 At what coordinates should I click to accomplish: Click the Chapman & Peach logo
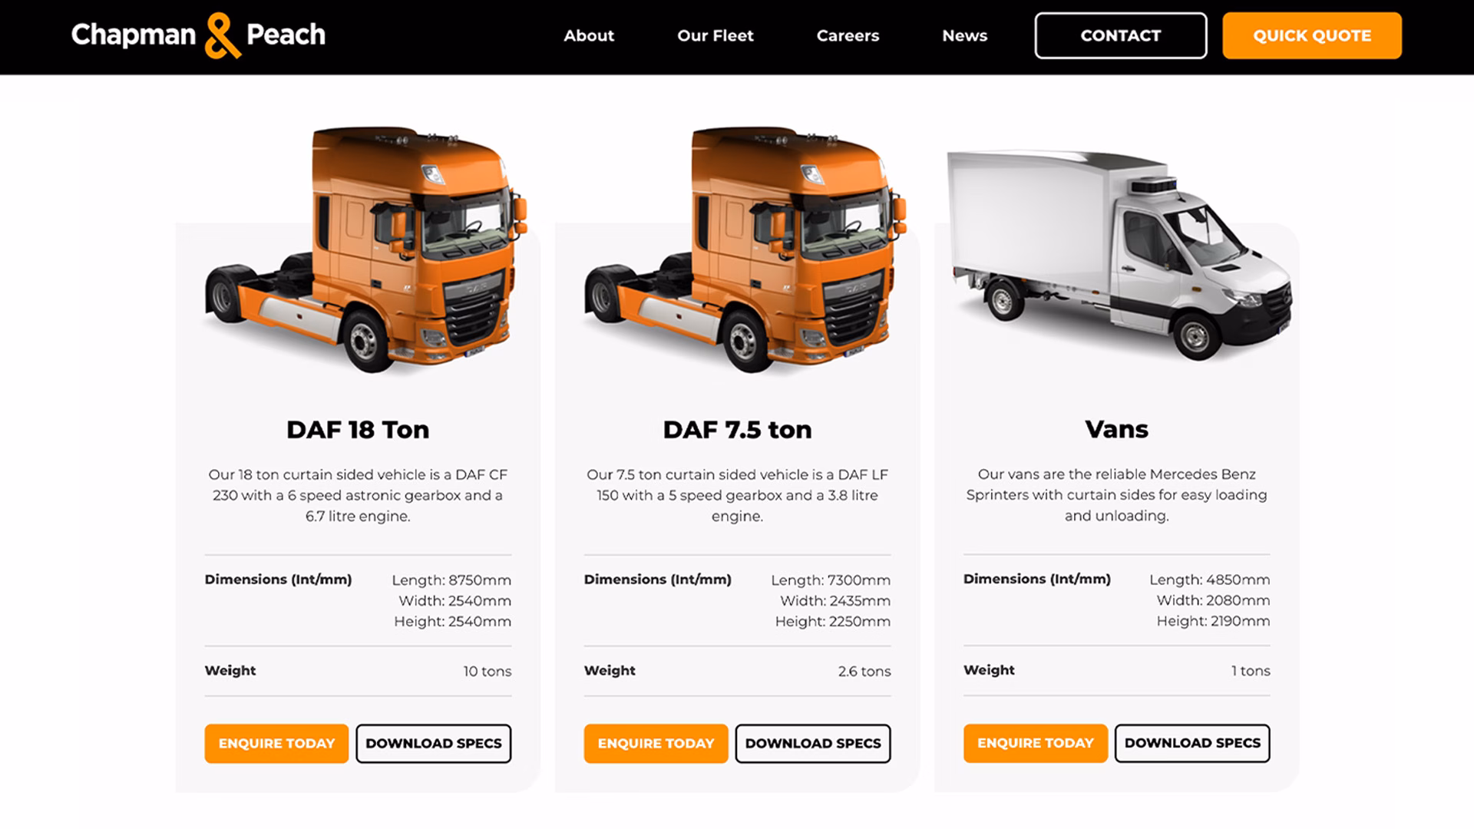point(198,35)
